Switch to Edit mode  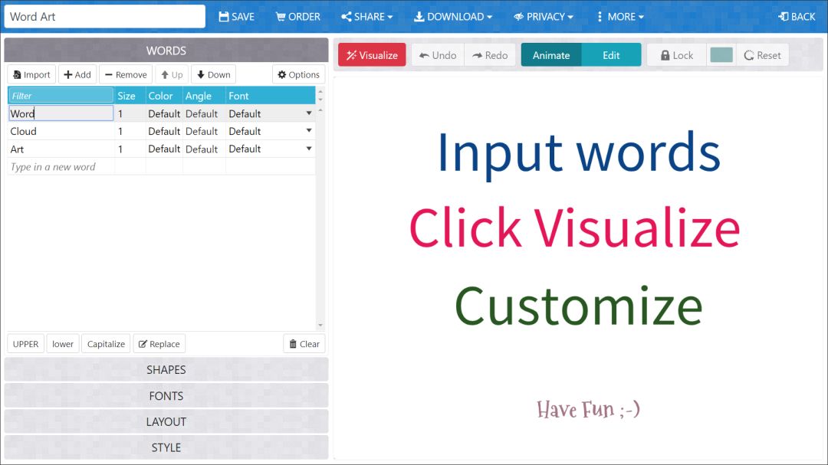tap(611, 55)
